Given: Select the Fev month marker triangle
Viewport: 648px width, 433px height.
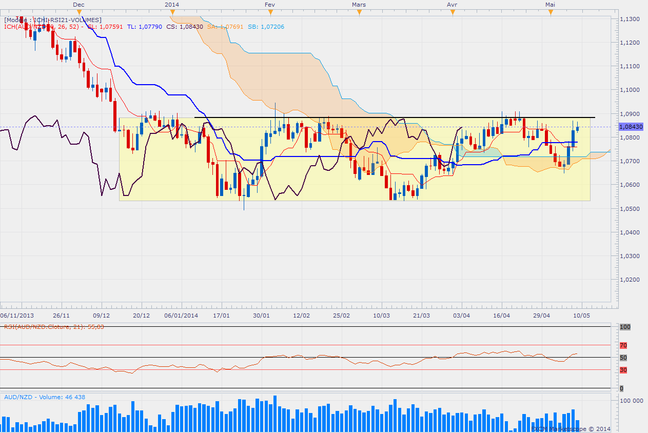Looking at the screenshot, I should pyautogui.click(x=270, y=12).
